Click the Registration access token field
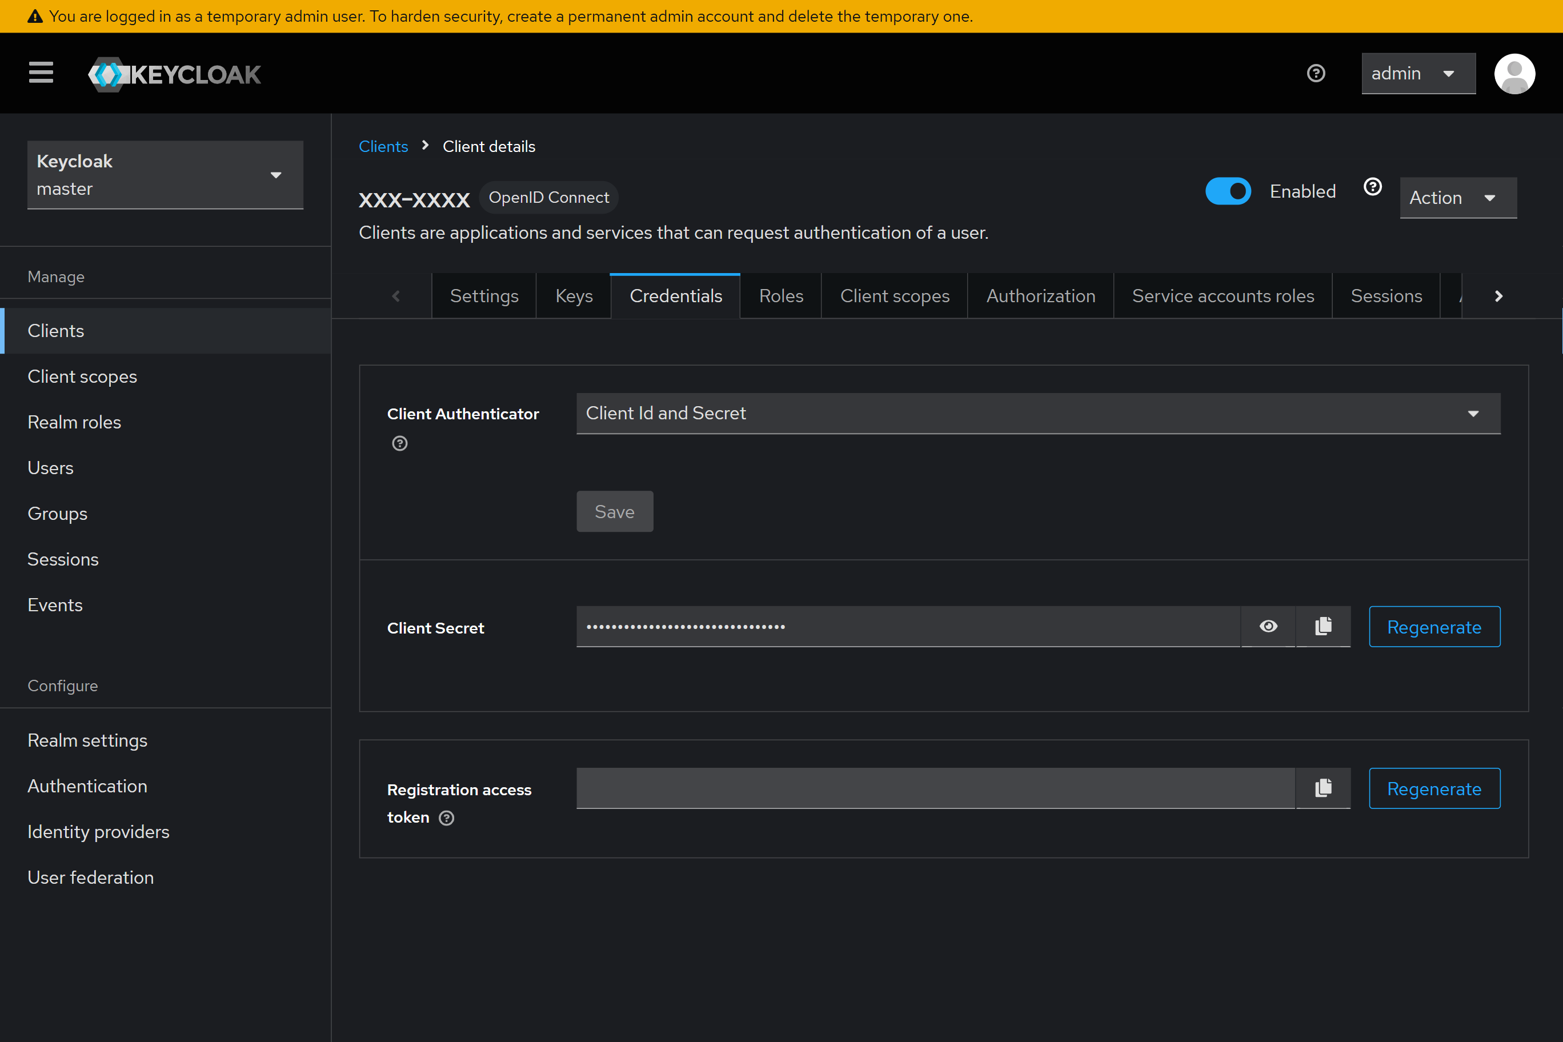This screenshot has height=1042, width=1563. 935,788
